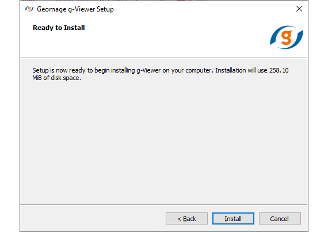
Task: Click the empty gray content area
Action: click(x=164, y=142)
